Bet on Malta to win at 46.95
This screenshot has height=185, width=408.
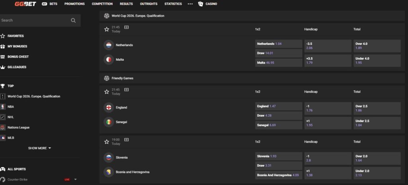click(279, 62)
